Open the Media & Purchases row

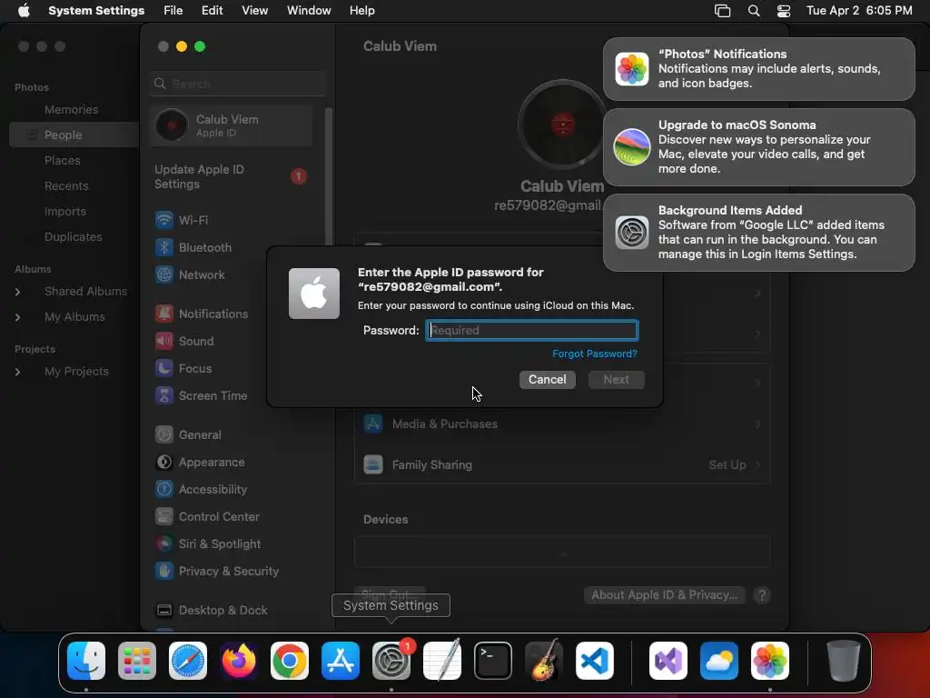click(562, 424)
